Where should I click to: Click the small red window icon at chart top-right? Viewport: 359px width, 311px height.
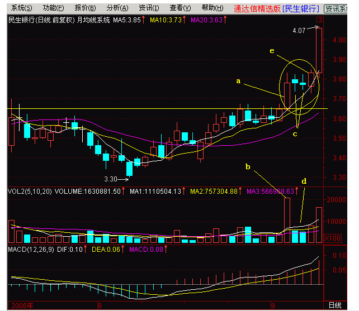[319, 20]
